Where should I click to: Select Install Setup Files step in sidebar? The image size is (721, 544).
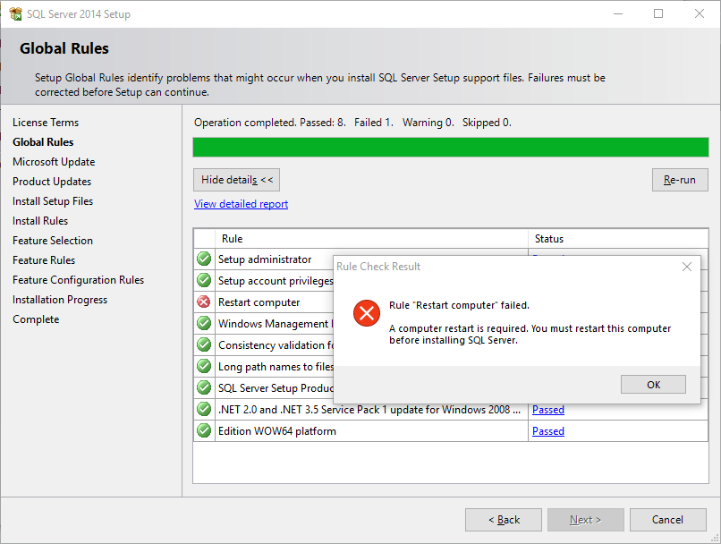(53, 201)
